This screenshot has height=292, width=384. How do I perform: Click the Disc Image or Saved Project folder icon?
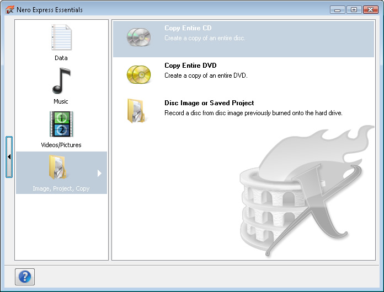[x=136, y=111]
